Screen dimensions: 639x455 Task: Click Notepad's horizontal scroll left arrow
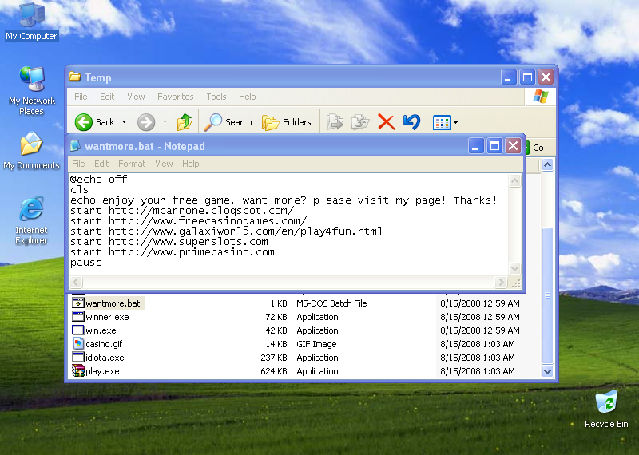coord(77,282)
